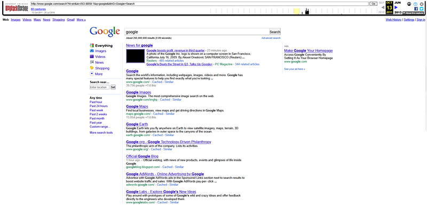
Task: Open Gmail in top navigation bar
Action: [x=71, y=20]
